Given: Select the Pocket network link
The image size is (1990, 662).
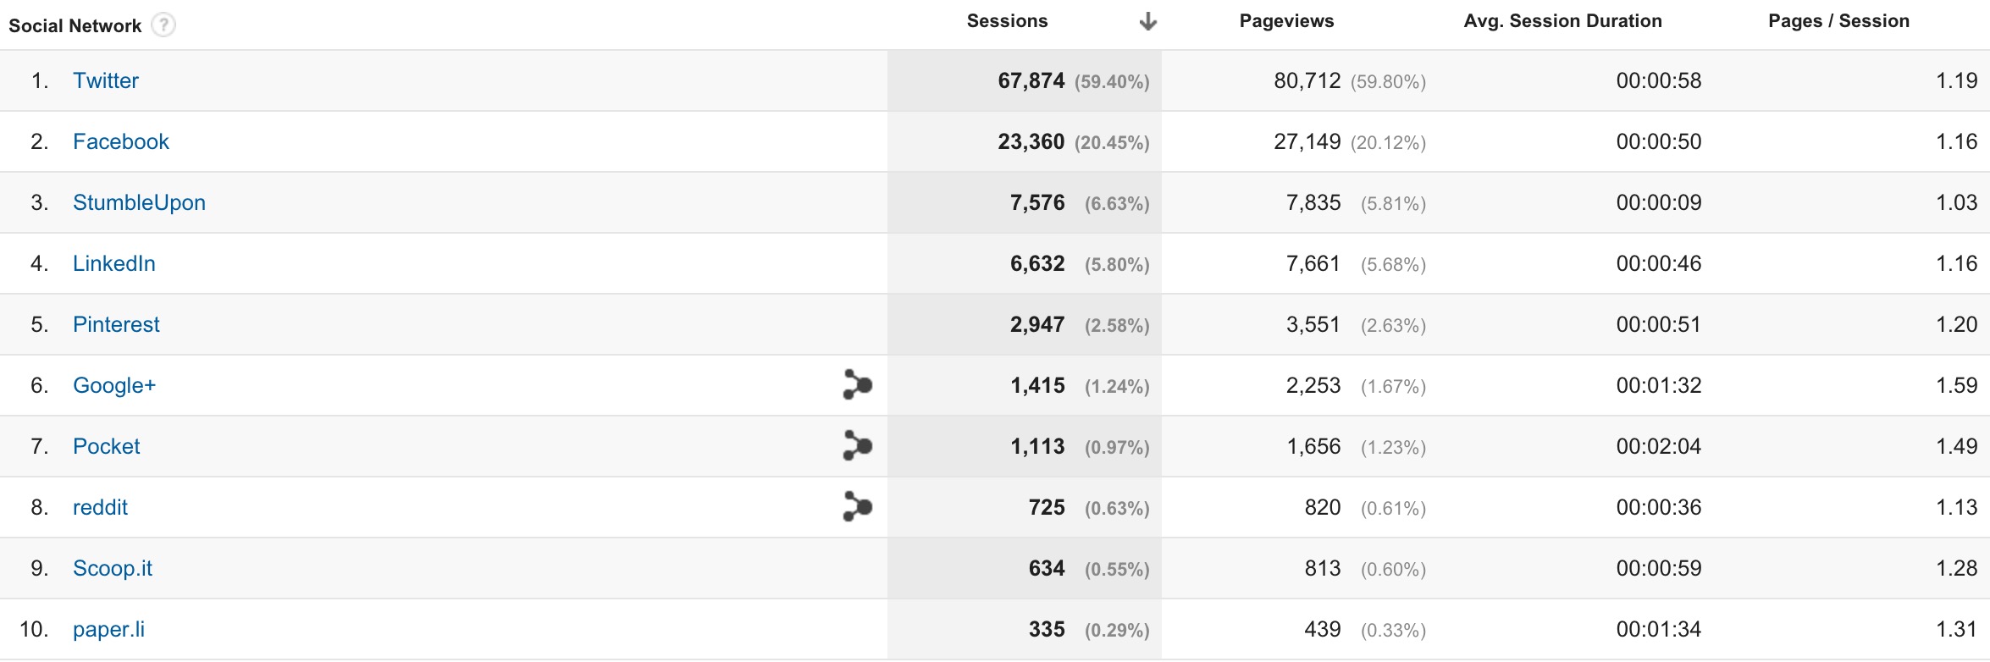Looking at the screenshot, I should [x=107, y=446].
